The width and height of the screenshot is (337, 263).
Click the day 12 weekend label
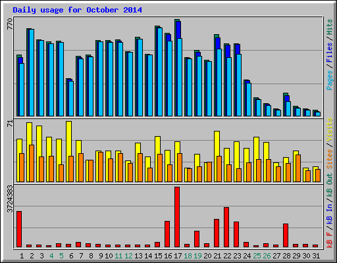(x=128, y=256)
